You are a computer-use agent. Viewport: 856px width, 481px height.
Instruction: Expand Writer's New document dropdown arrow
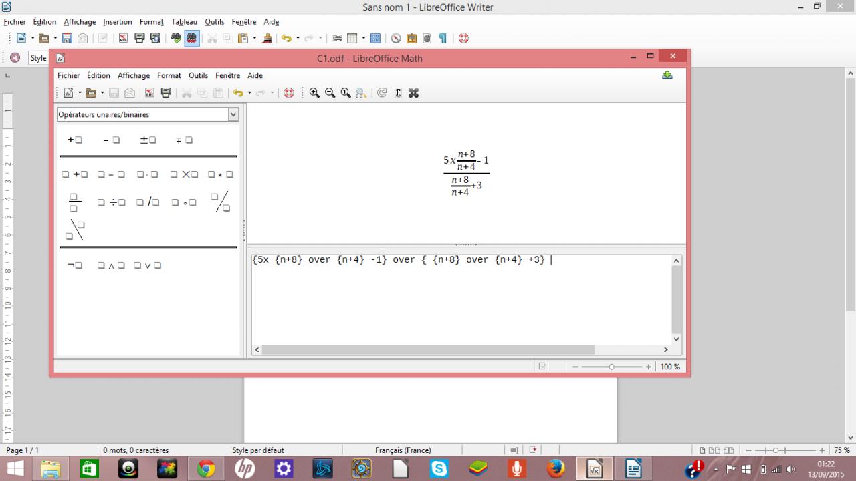32,39
